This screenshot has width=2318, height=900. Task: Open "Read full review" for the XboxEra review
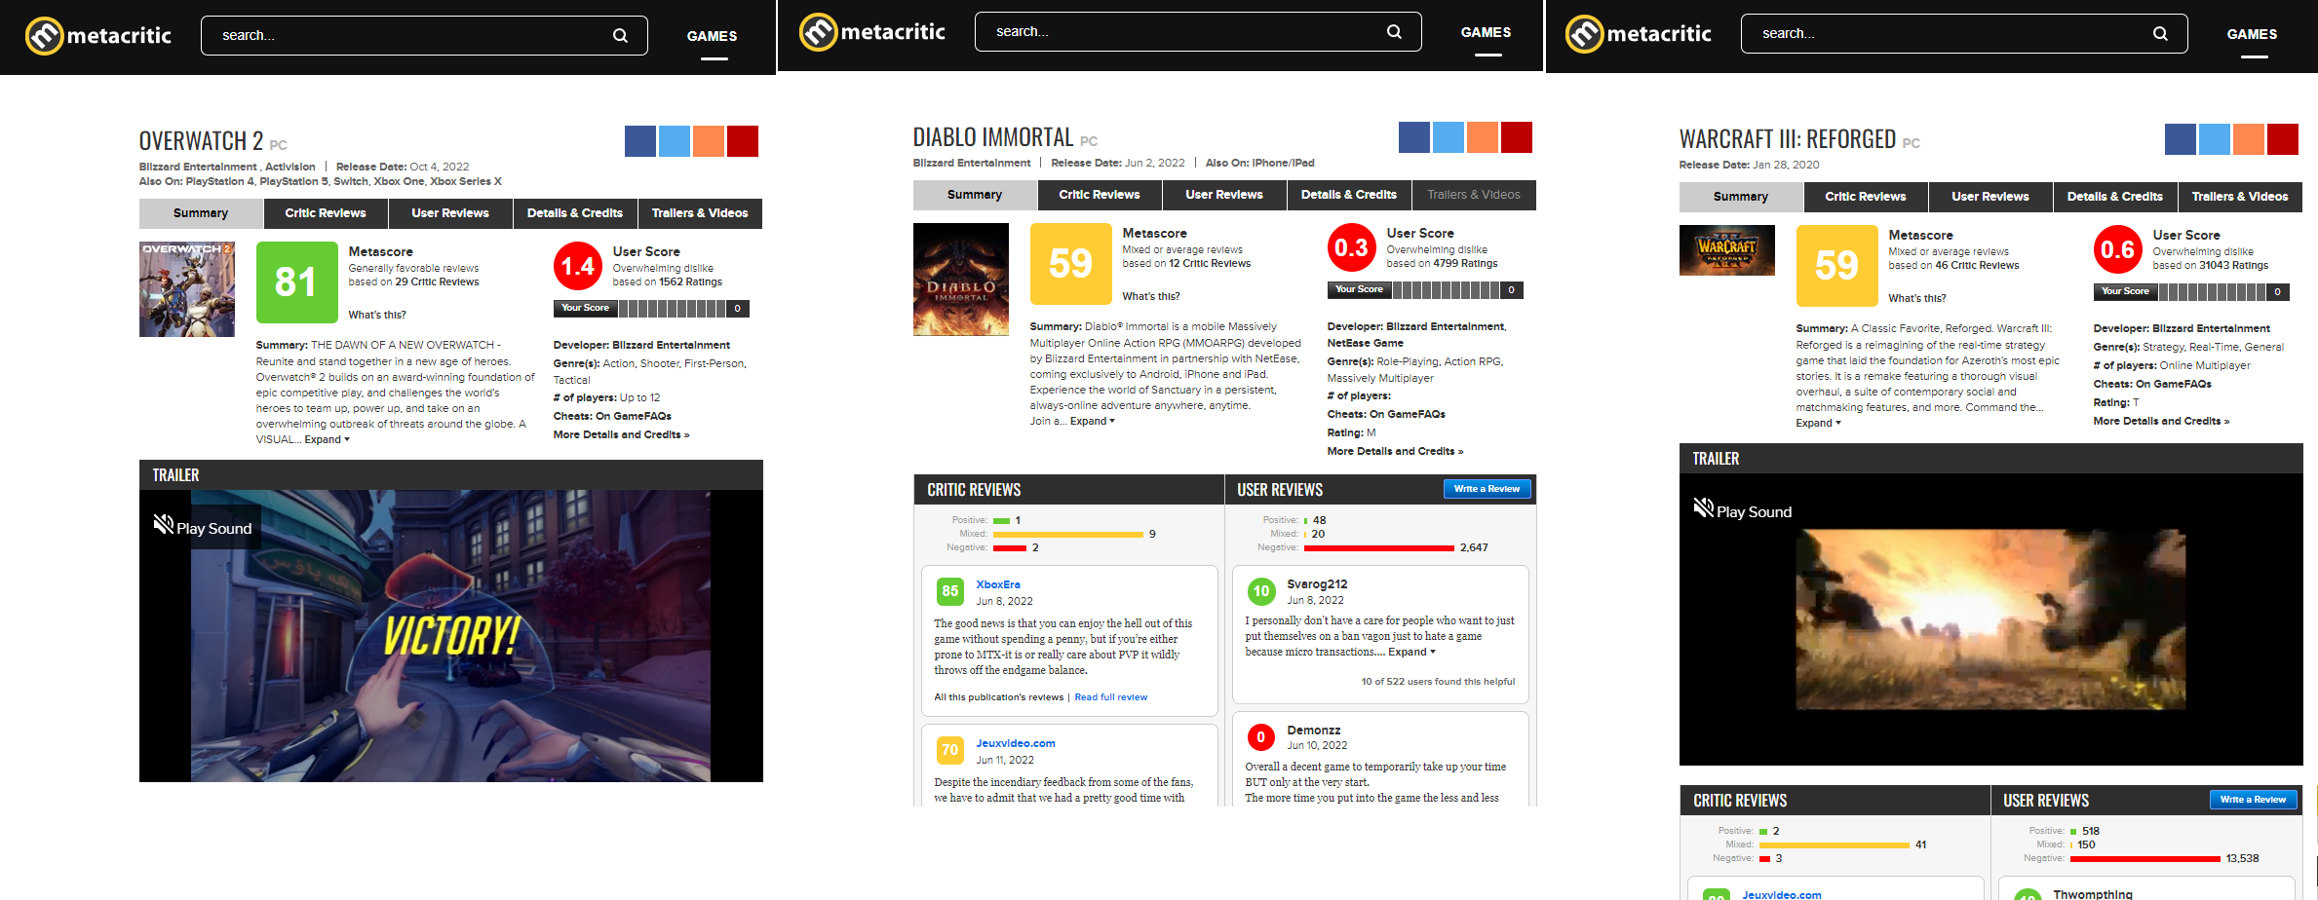pos(1111,697)
